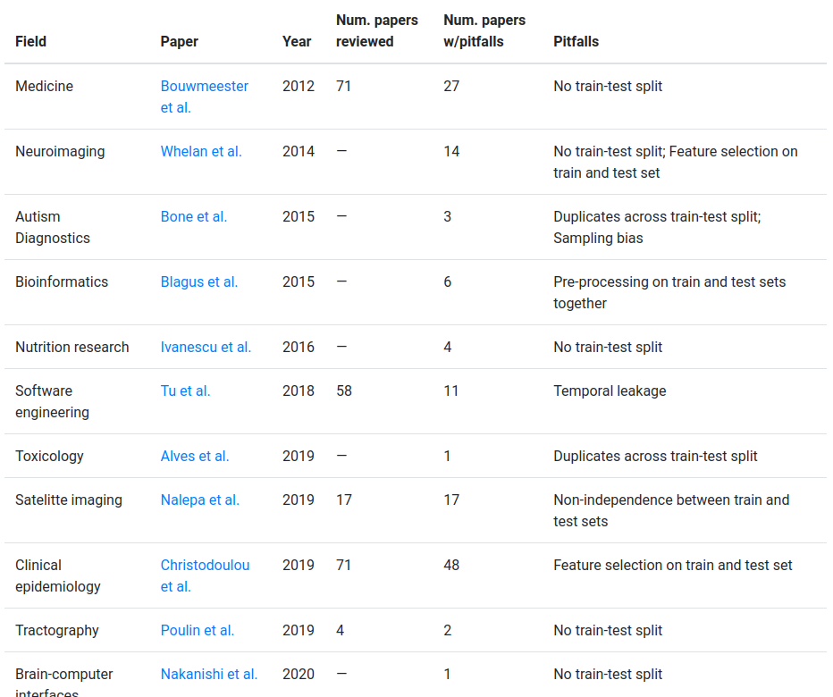
Task: Open the Bouwmeester et al. paper link
Action: click(x=204, y=87)
